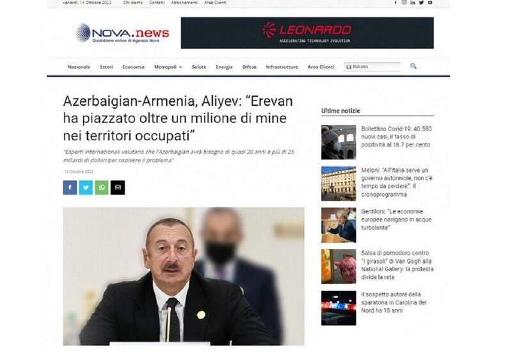Open Facebook page from top bar
512x352 pixels.
pyautogui.click(x=396, y=3)
